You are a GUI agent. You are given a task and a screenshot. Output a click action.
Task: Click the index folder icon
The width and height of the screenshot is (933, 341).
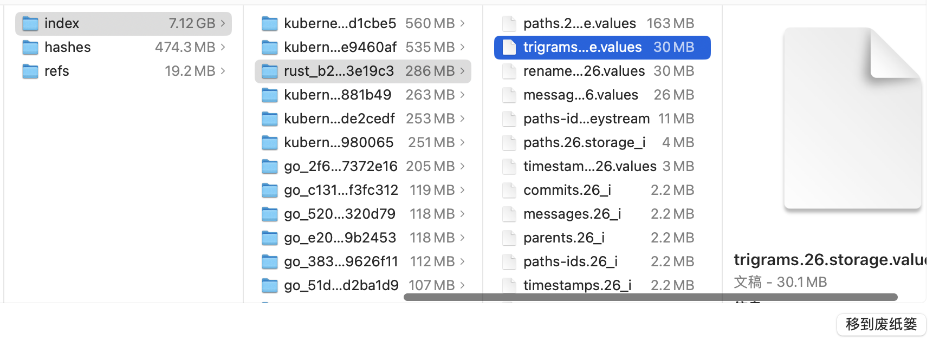[30, 24]
